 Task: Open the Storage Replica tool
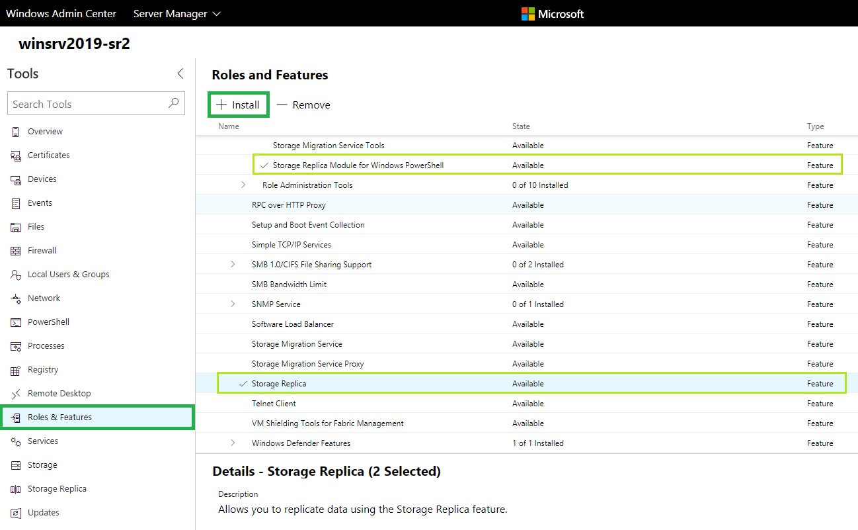pyautogui.click(x=97, y=489)
